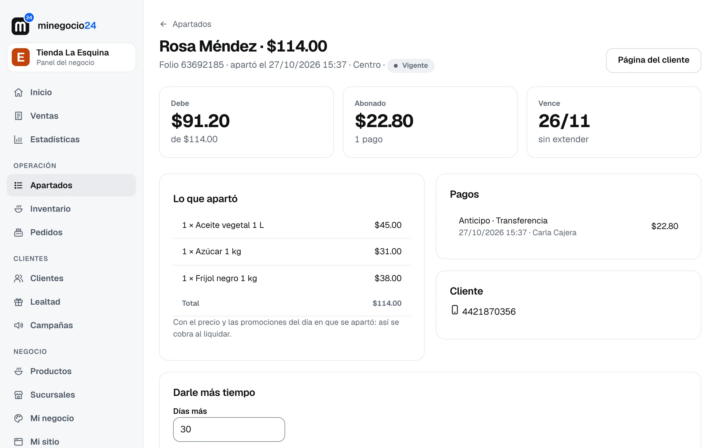Image resolution: width=717 pixels, height=448 pixels.
Task: Focus the Días más input field
Action: coord(229,429)
